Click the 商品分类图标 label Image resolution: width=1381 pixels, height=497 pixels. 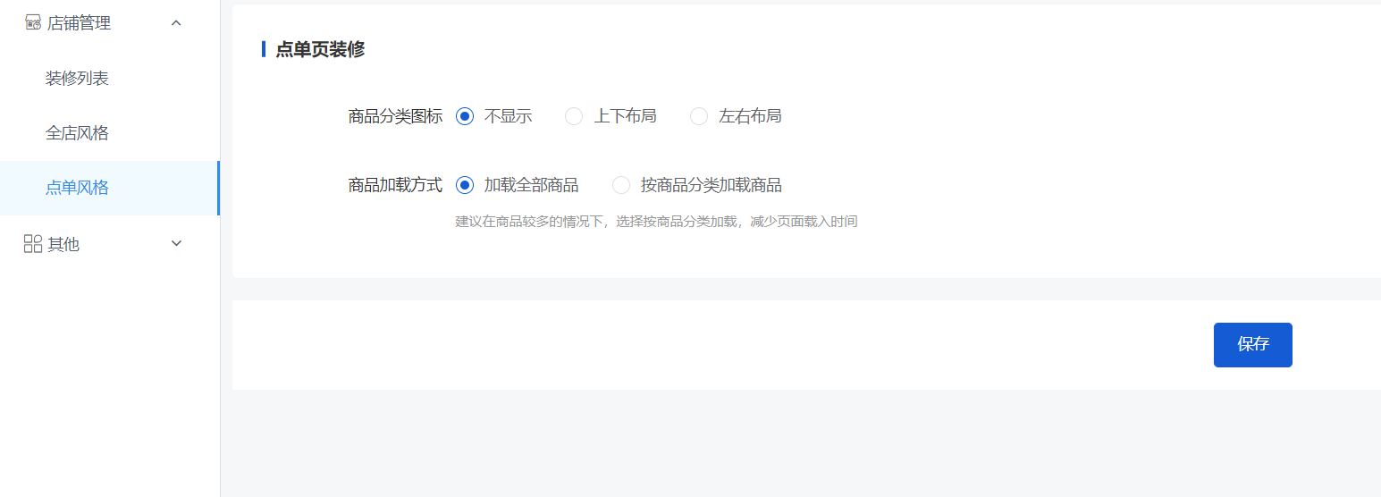point(395,116)
